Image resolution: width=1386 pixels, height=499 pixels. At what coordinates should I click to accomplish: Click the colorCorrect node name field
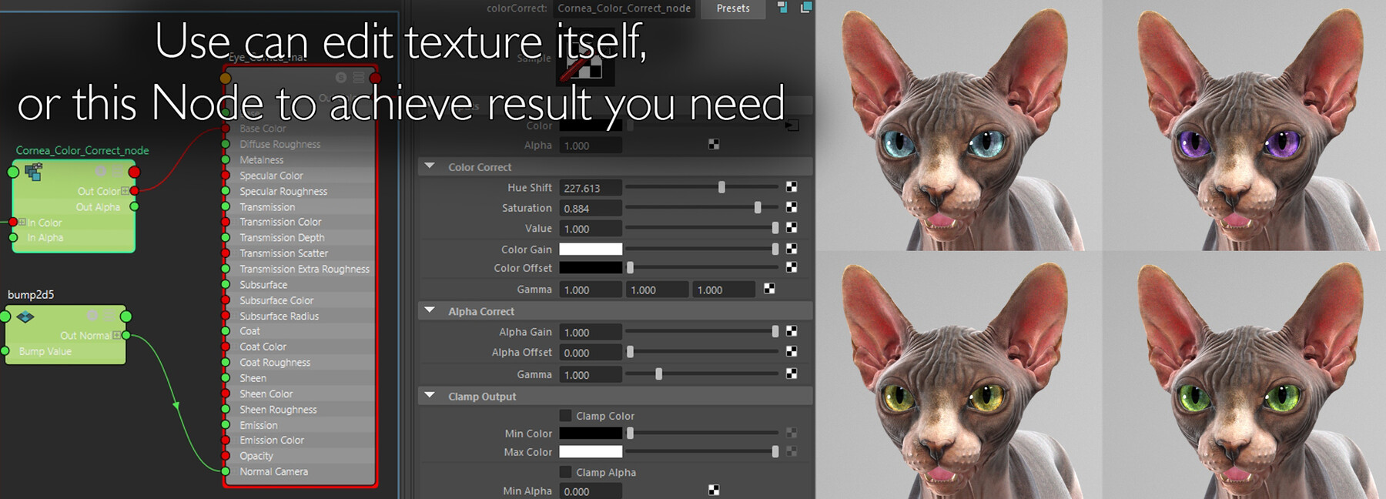(x=624, y=8)
